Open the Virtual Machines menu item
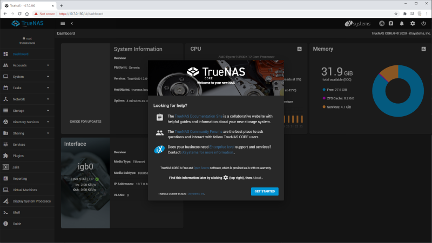The height and width of the screenshot is (243, 432). 28,190
